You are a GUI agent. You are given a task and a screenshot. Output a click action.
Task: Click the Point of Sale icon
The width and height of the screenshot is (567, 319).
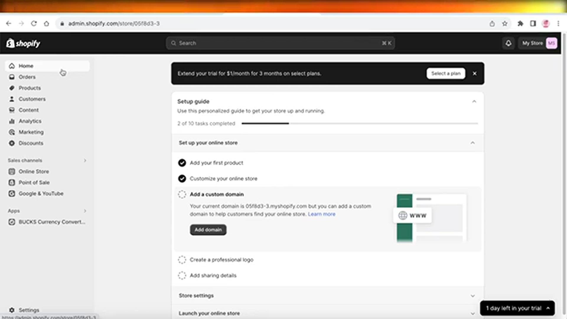(12, 183)
